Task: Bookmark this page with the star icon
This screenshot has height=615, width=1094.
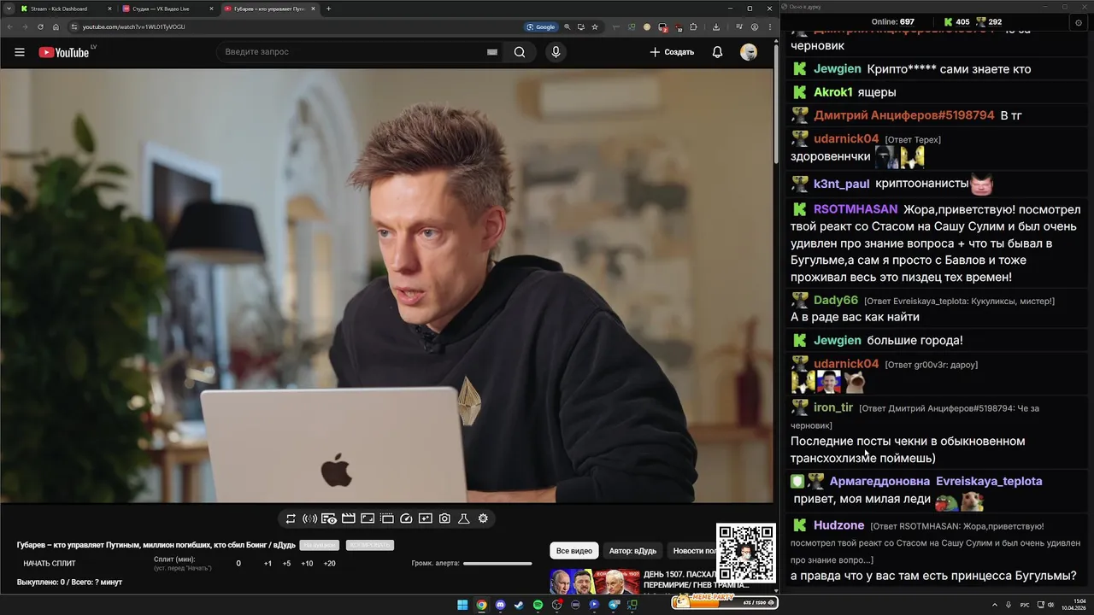Action: coord(595,26)
